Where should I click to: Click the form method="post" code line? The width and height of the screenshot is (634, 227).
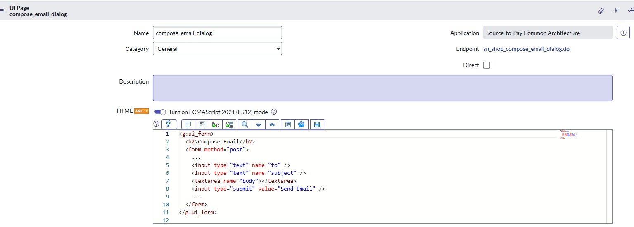pyautogui.click(x=217, y=150)
